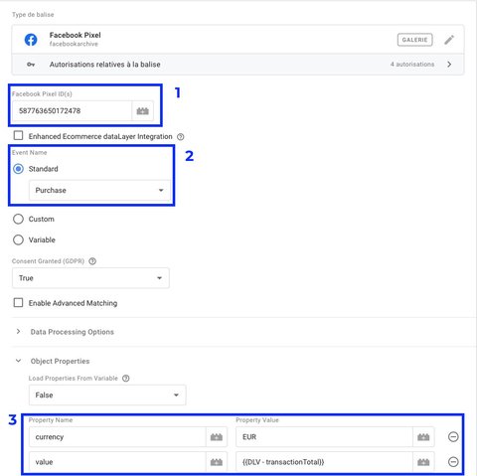Remove the value property row
Screen dimensions: 477x476
point(453,462)
